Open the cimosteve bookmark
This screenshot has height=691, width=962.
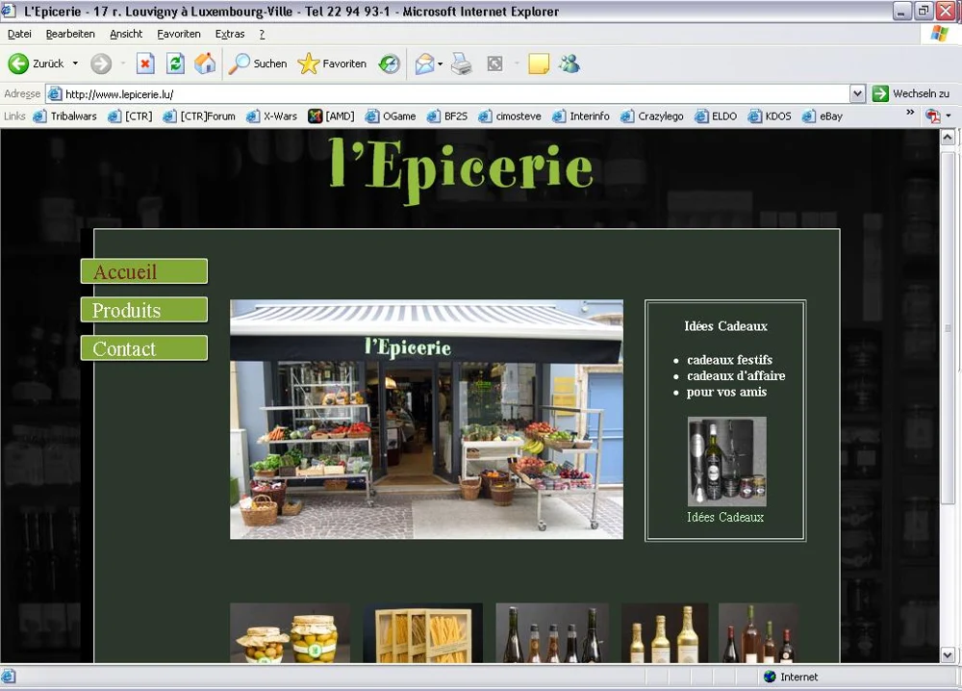510,116
